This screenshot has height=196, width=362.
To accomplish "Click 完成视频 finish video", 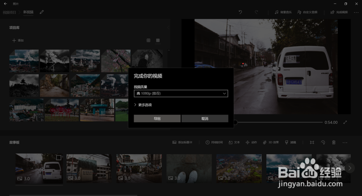I will tap(339, 12).
